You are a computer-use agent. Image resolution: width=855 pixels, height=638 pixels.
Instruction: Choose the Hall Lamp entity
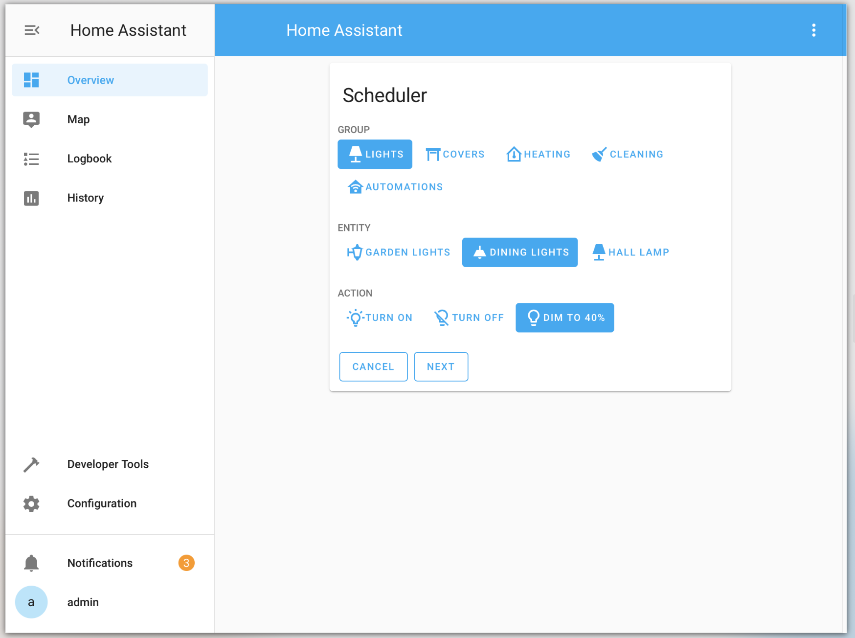click(x=630, y=252)
